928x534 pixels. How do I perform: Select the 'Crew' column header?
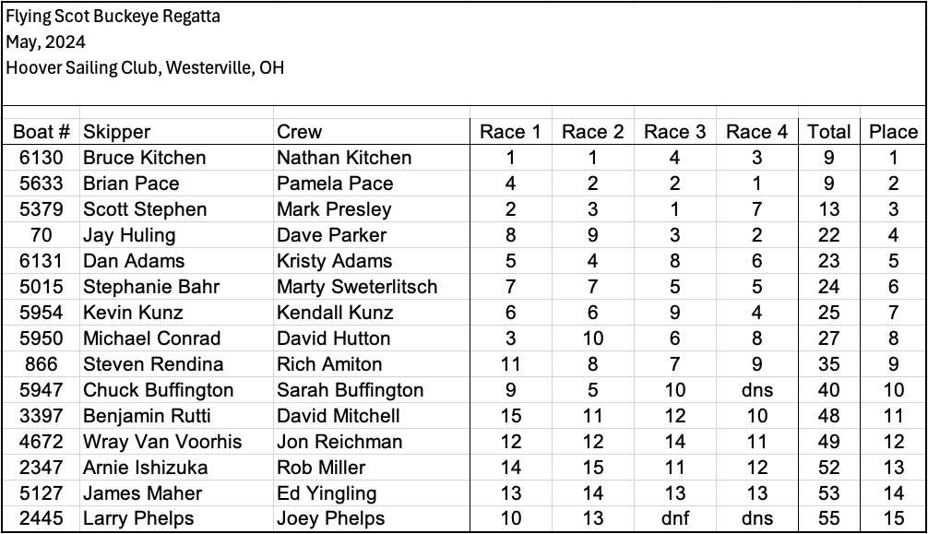click(300, 132)
